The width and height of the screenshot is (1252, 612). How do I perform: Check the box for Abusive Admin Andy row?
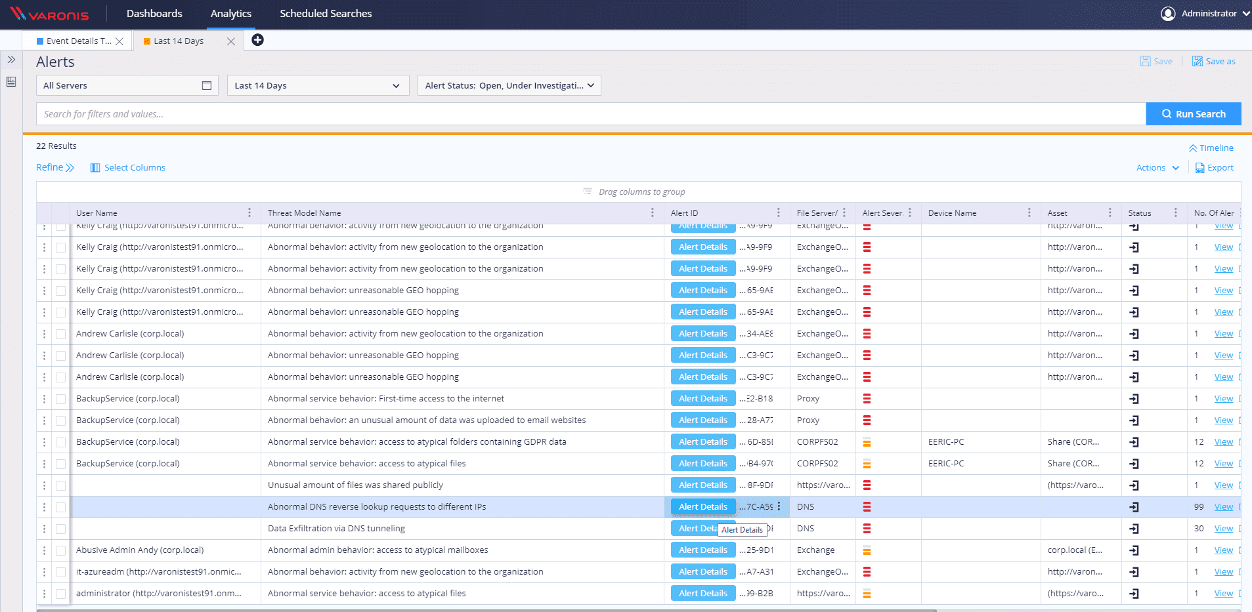61,550
